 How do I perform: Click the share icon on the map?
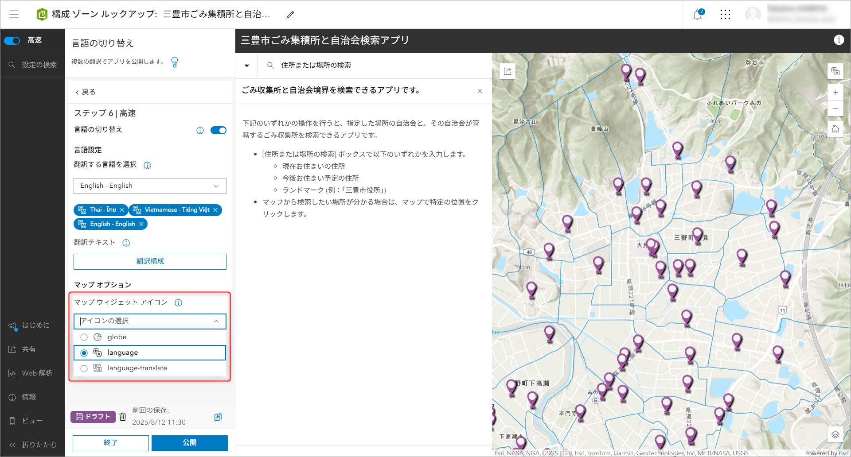[x=507, y=71]
